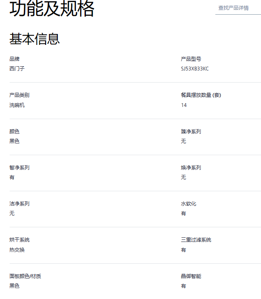This screenshot has width=261, height=299.
Task: Click the 面板颜色/材质 label
Action: point(25,276)
